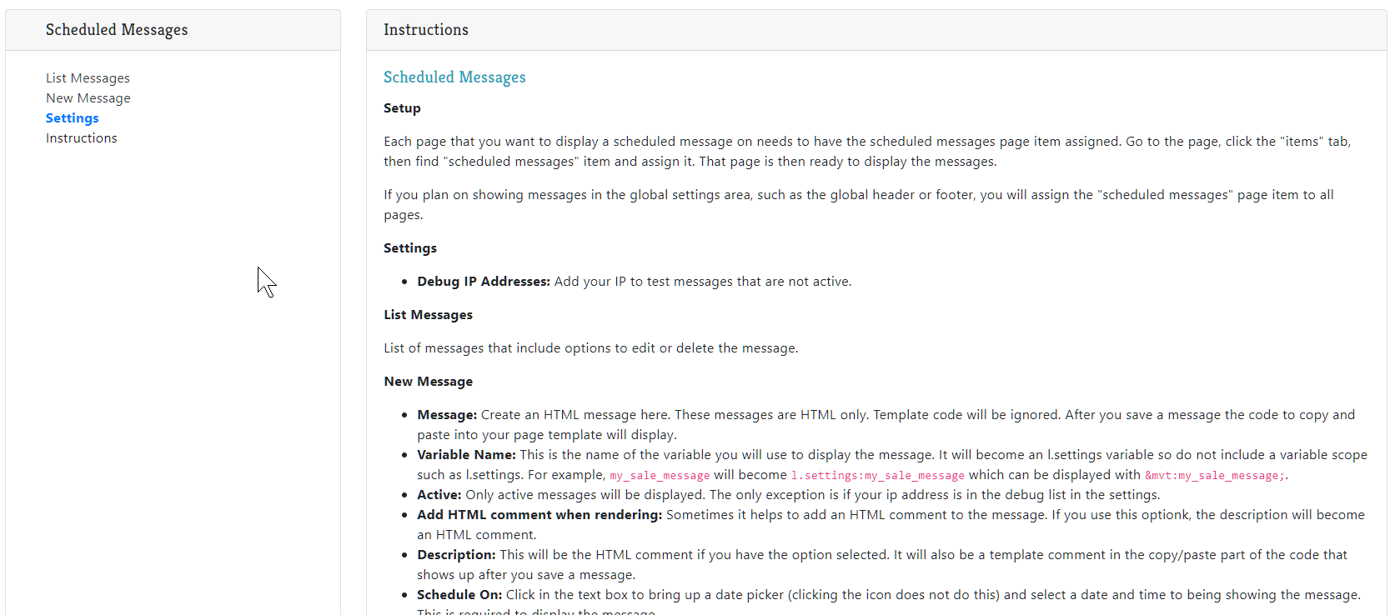Open the List Messages sidebar link
The height and width of the screenshot is (615, 1400).
[88, 78]
